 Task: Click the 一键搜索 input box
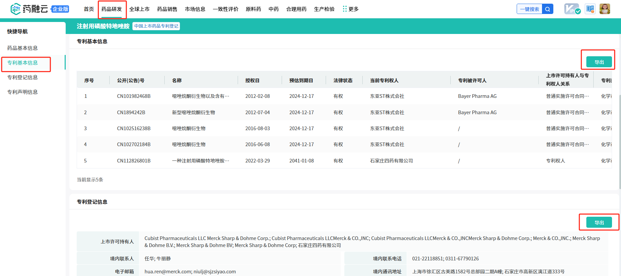(529, 9)
